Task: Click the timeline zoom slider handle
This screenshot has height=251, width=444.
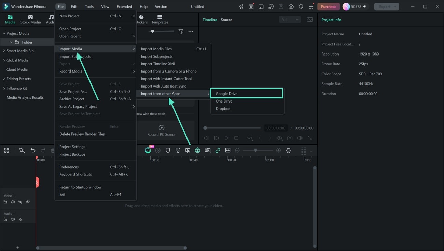Action: pos(255,150)
